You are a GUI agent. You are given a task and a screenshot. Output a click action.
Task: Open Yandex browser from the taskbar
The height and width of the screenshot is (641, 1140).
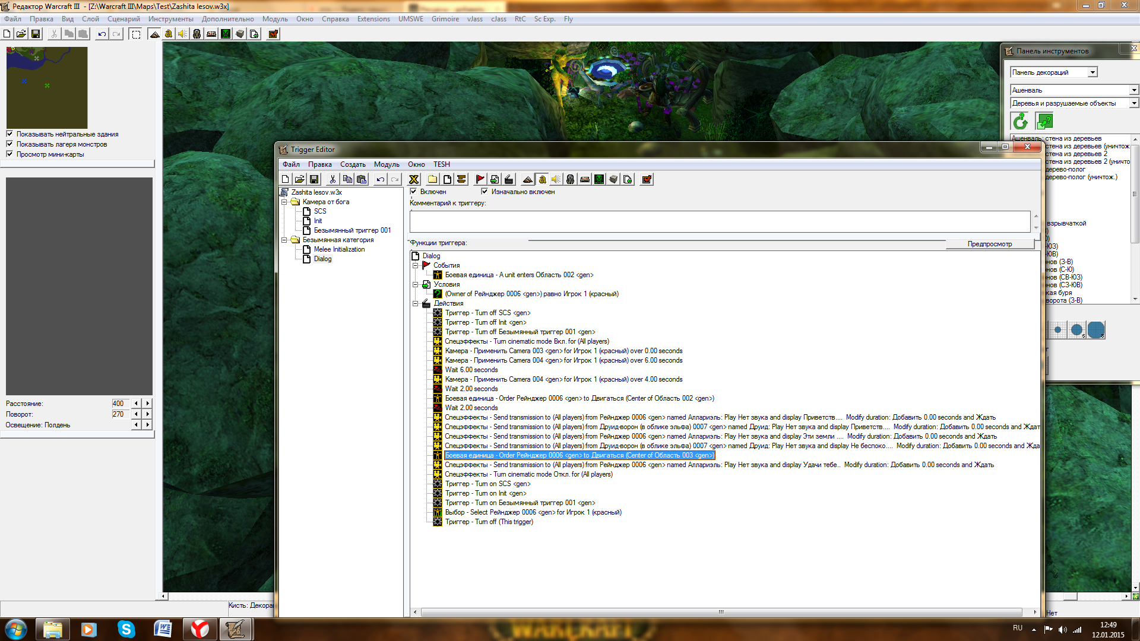(199, 629)
